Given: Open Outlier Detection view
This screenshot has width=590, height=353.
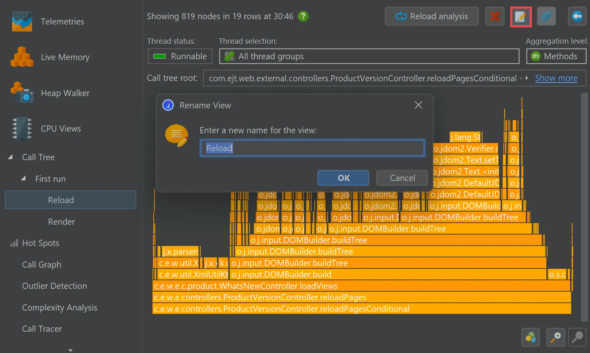Looking at the screenshot, I should tap(54, 286).
